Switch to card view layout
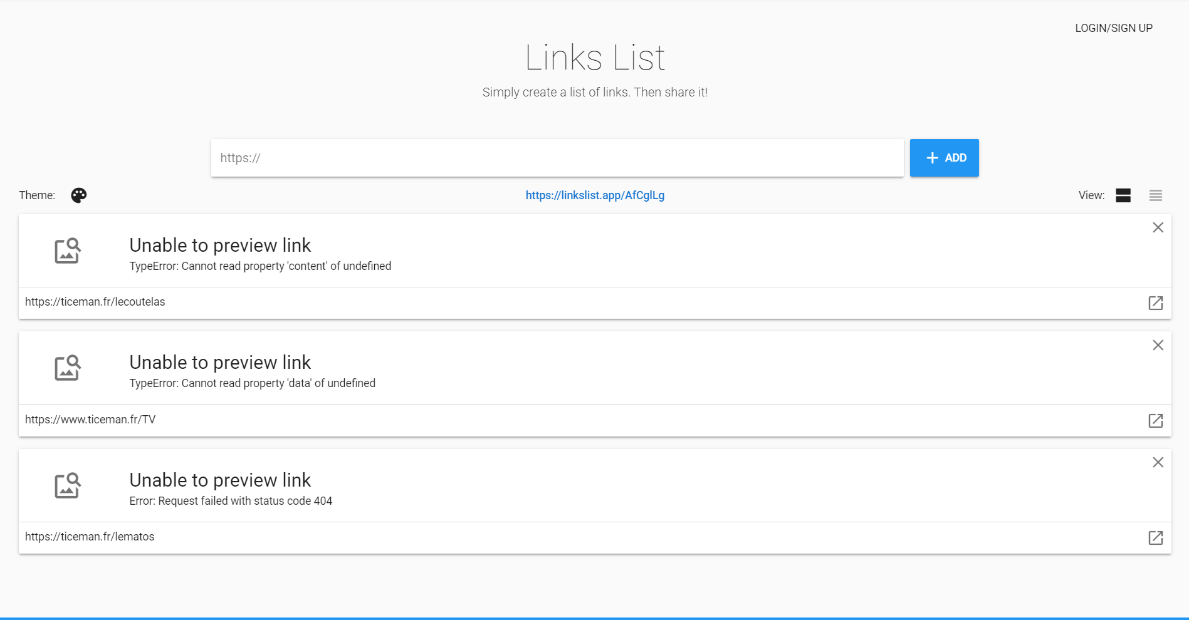 pos(1123,195)
